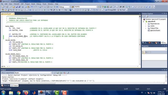Image resolution: width=168 pixels, height=95 pixels.
Task: Open the ASF menu
Action: [22, 4]
